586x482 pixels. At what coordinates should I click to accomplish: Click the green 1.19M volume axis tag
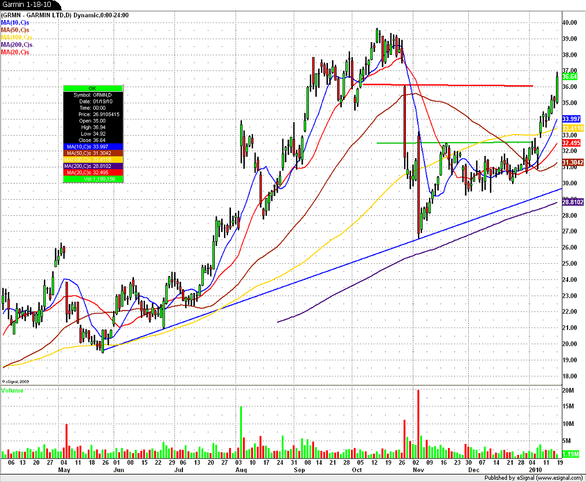(x=570, y=454)
